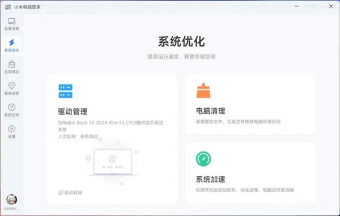Click the green 系统加速 gauge icon

(x=203, y=159)
